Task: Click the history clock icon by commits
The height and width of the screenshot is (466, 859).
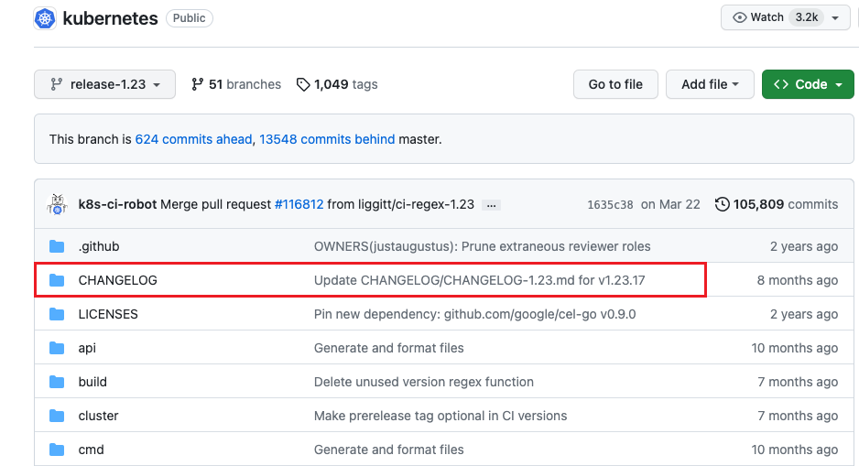Action: pos(722,204)
